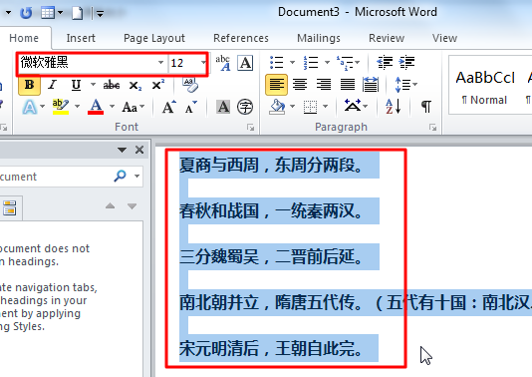Open Numbering library dropdown arrow
Image resolution: width=532 pixels, height=377 pixels.
[327, 63]
